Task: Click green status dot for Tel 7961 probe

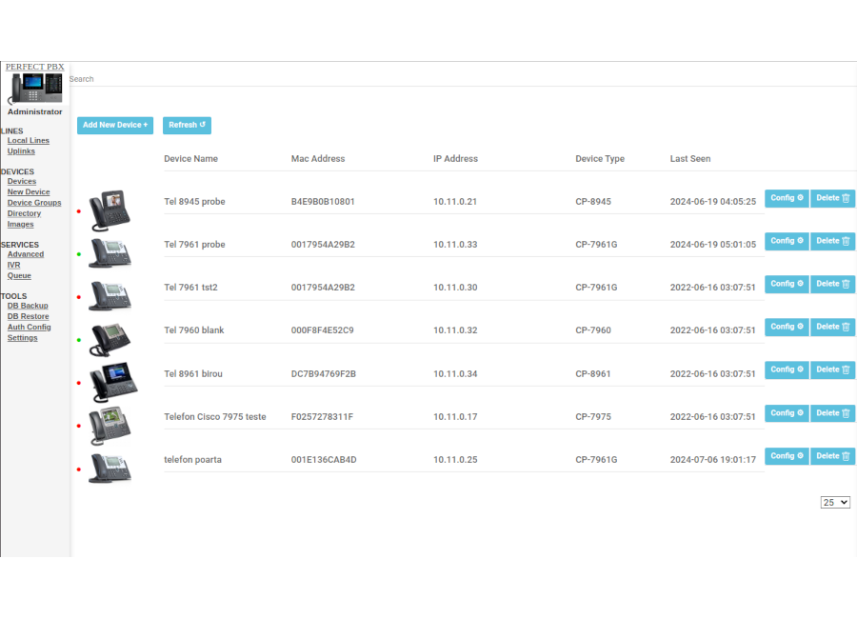Action: pos(79,254)
